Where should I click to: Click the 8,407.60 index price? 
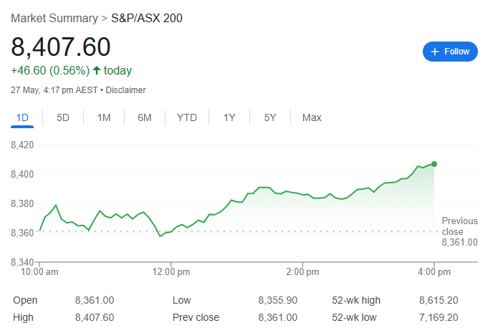tap(61, 47)
